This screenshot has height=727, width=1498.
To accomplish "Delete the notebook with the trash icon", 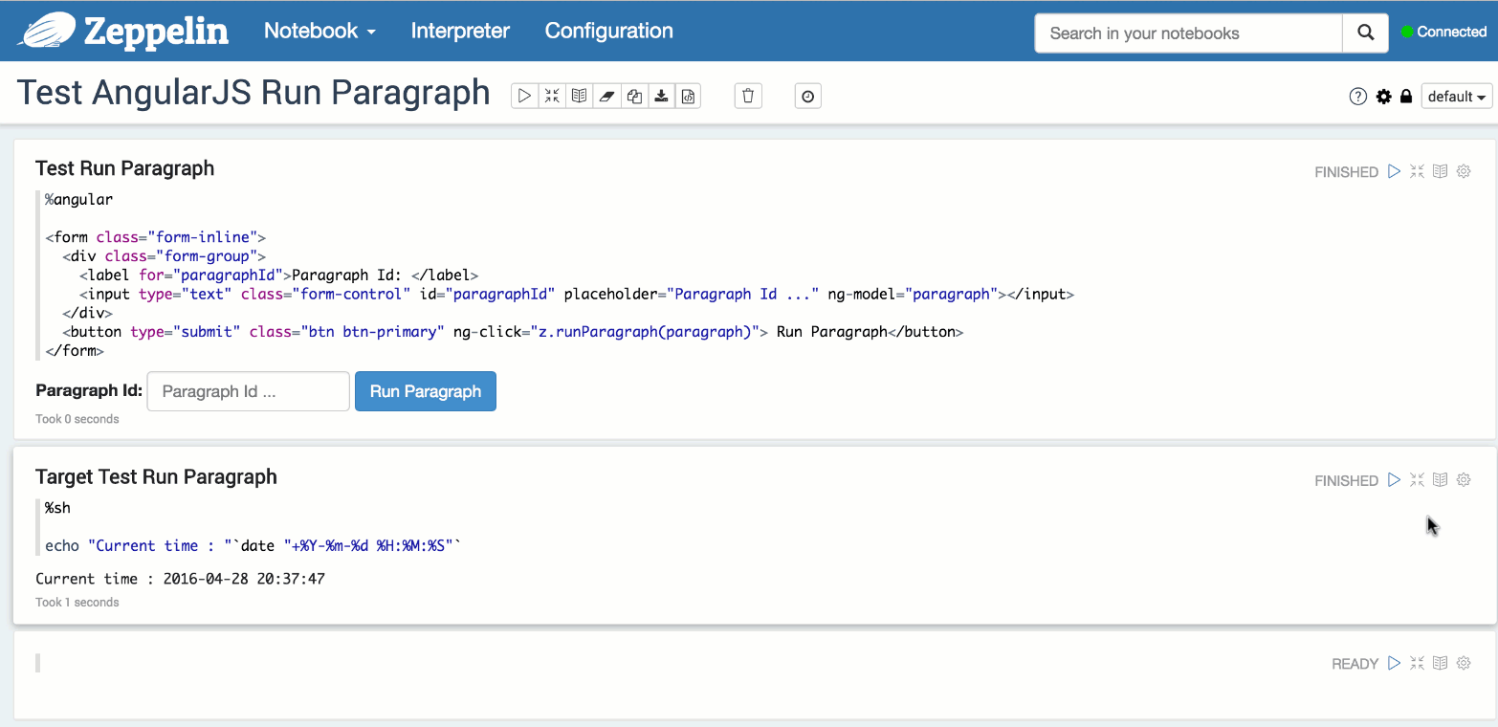I will 748,96.
